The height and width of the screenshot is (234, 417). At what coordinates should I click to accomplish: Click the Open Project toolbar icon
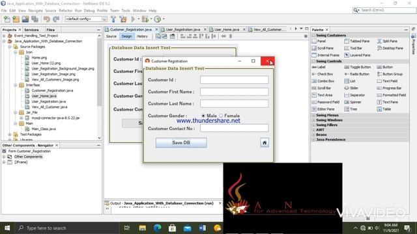[25, 19]
